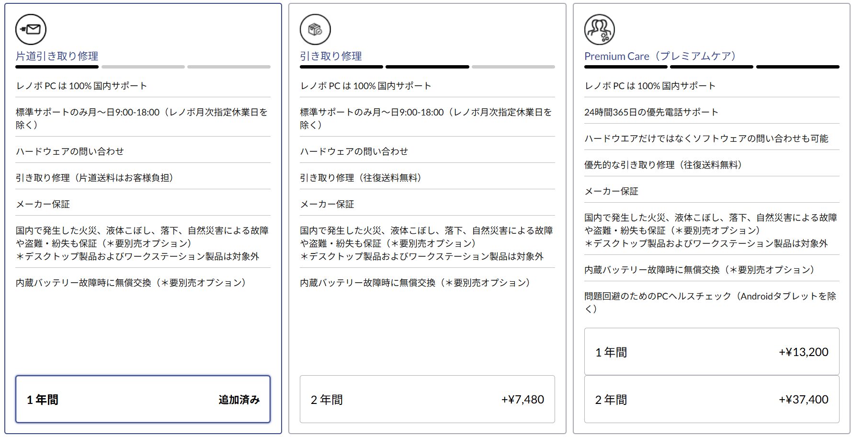Open the 片道引き取り修理 title link
This screenshot has width=852, height=437.
(57, 56)
